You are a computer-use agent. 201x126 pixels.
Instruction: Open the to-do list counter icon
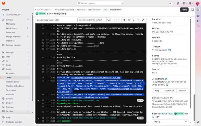(x=191, y=3)
